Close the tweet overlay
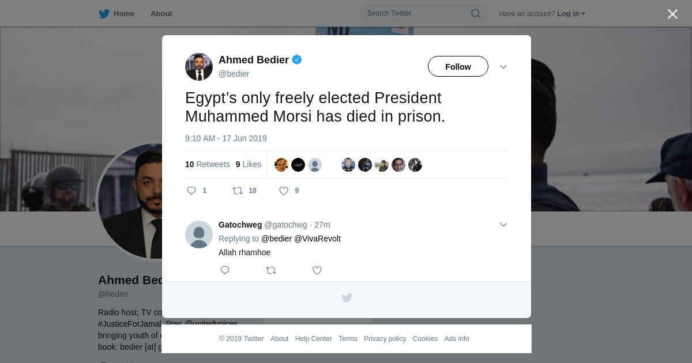692x363 pixels. click(672, 14)
